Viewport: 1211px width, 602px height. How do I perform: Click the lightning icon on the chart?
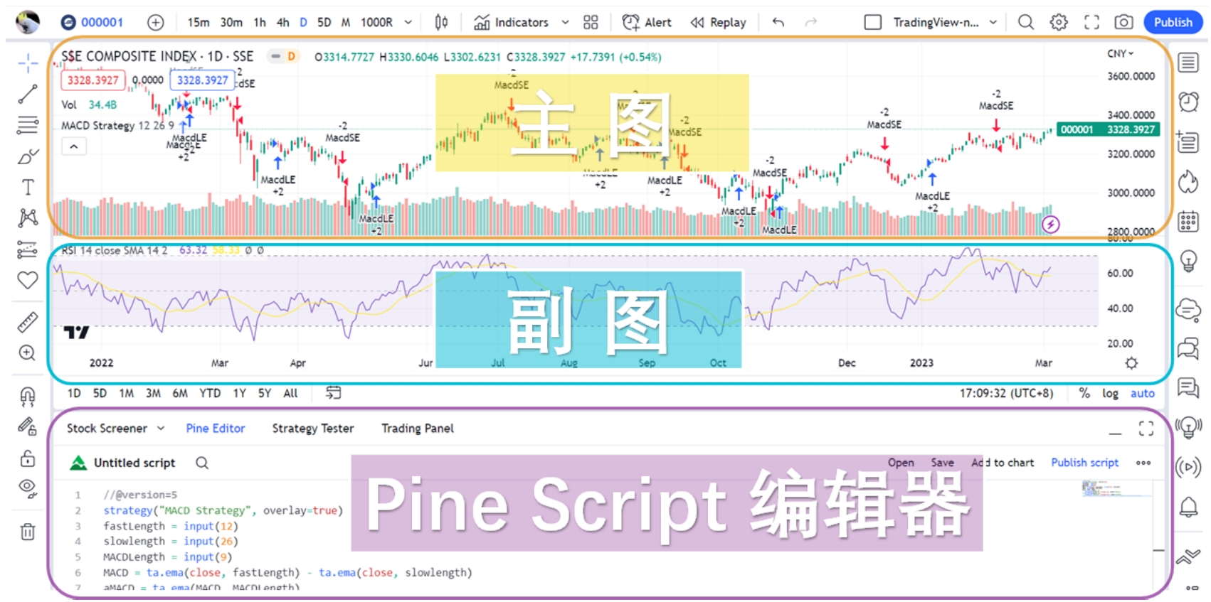point(1051,225)
